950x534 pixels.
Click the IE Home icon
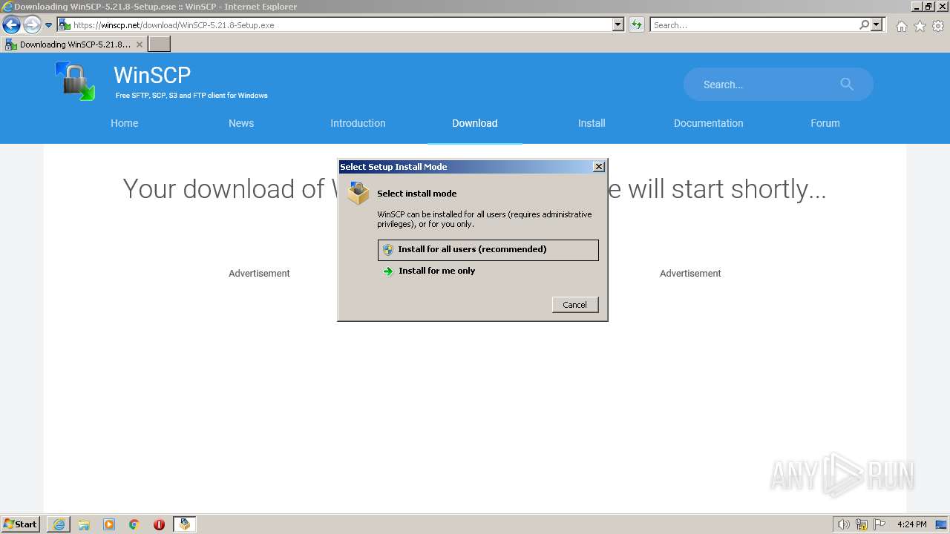pos(901,26)
